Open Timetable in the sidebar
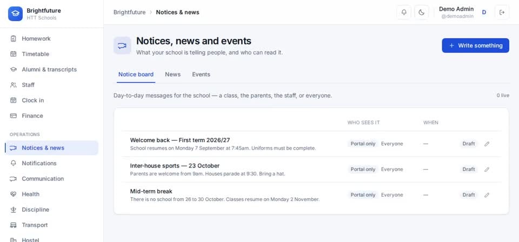The width and height of the screenshot is (519, 242). (x=52, y=54)
